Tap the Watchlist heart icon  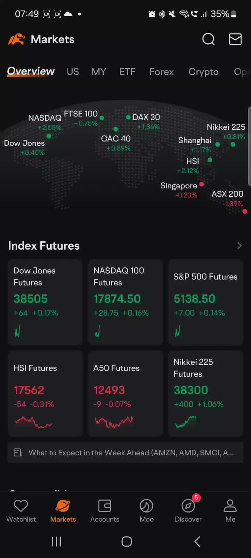(x=21, y=506)
